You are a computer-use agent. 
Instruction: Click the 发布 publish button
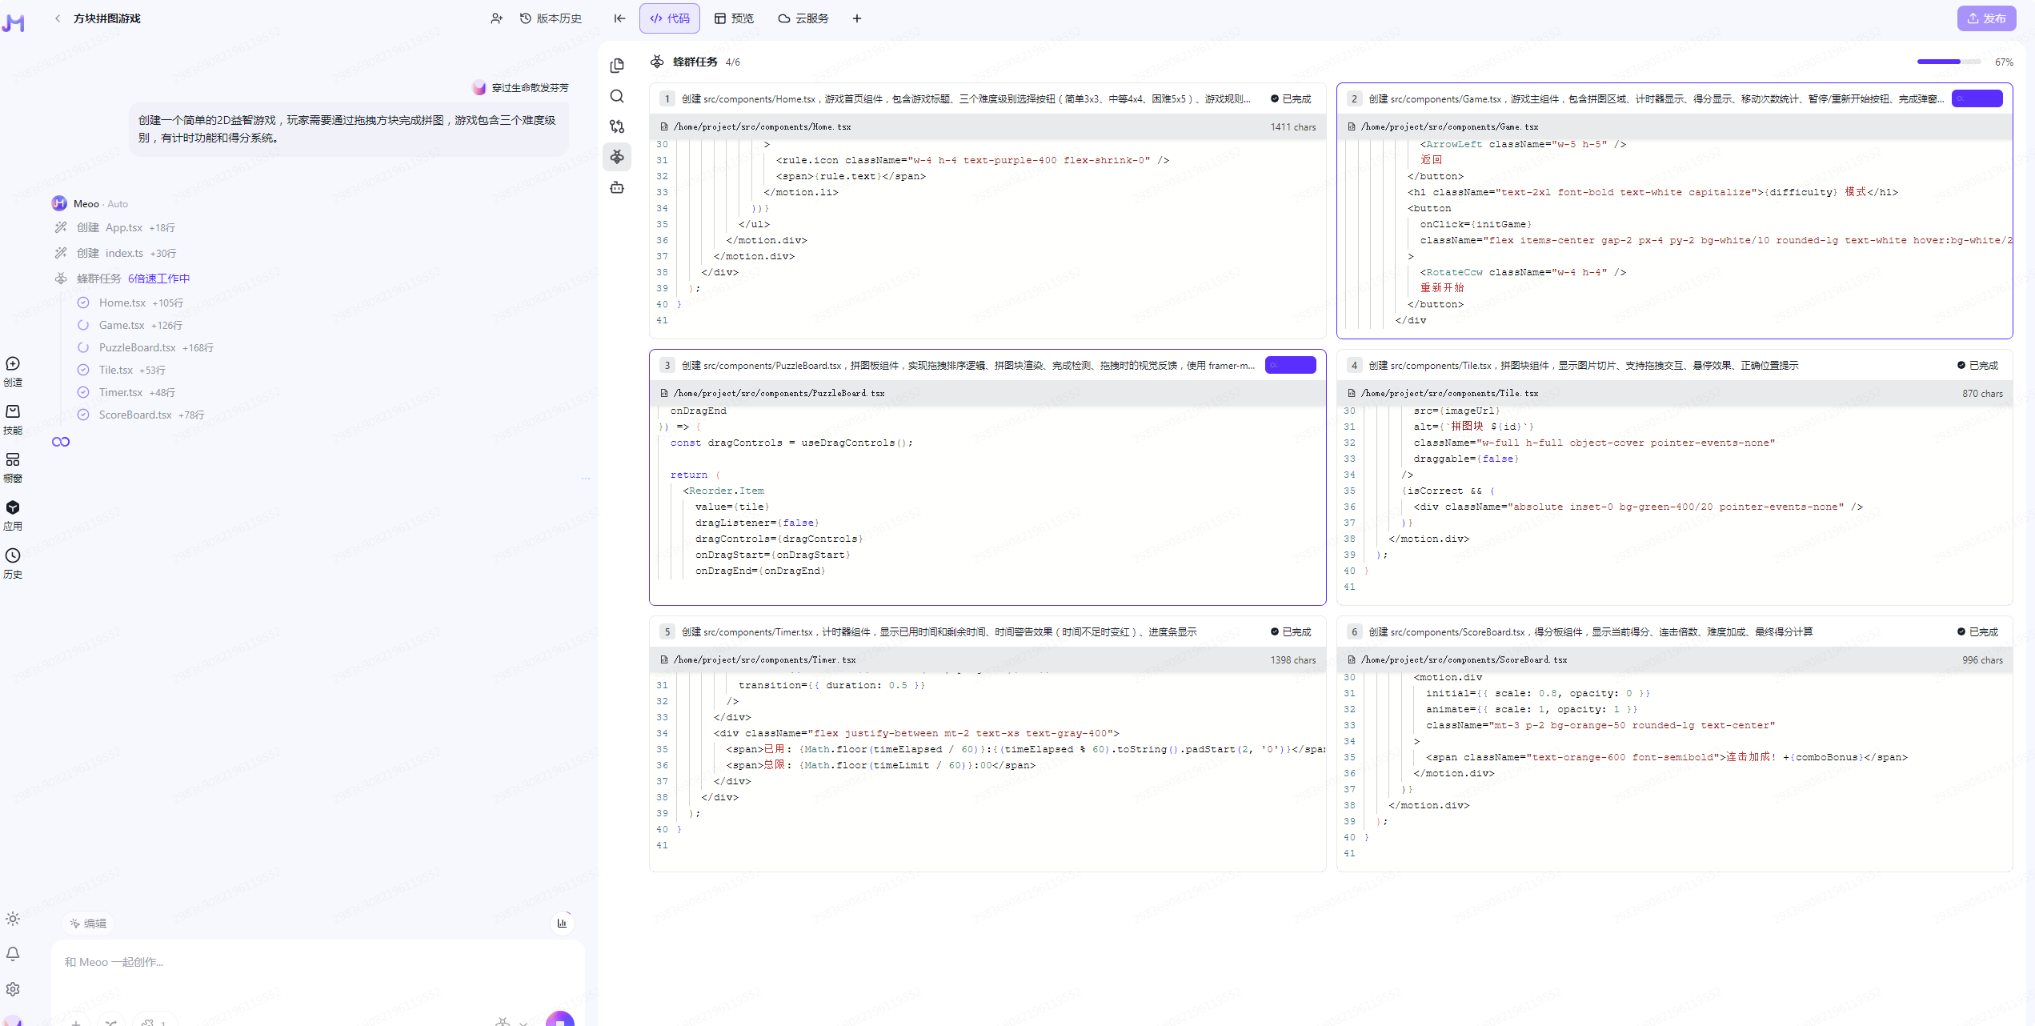(x=1985, y=18)
